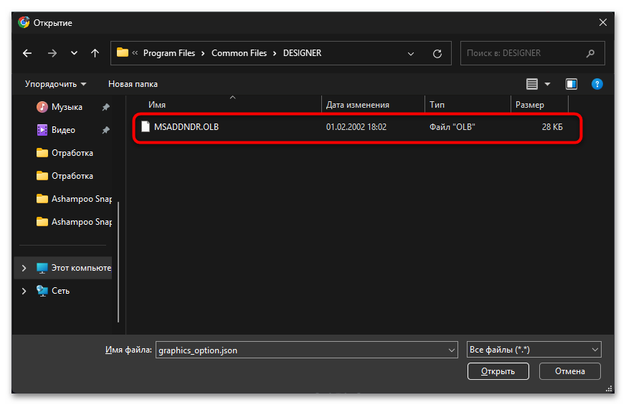
Task: Click the 28 КБ size cell
Action: (x=552, y=127)
